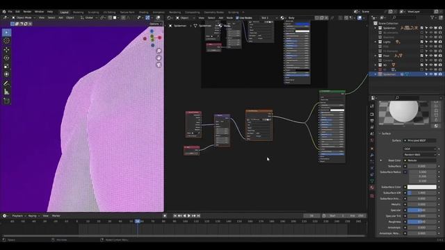Open the Window menu
The image size is (445, 250).
tap(39, 12)
